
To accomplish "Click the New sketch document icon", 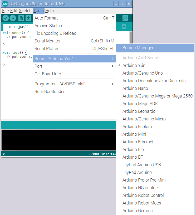I will [x=21, y=18].
